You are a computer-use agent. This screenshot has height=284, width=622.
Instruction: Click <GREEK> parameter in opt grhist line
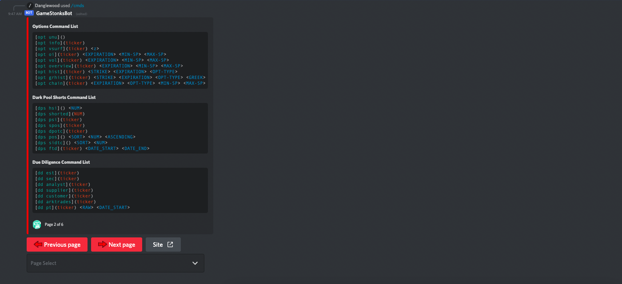(196, 78)
